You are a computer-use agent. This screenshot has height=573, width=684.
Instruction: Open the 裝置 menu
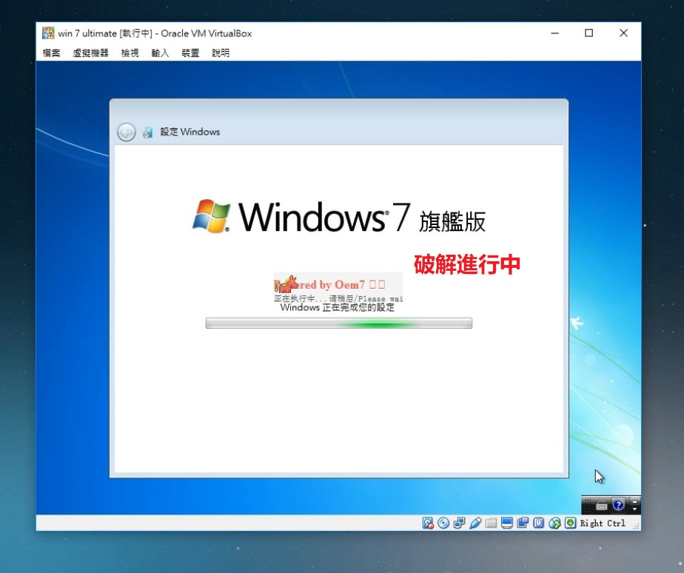(190, 53)
